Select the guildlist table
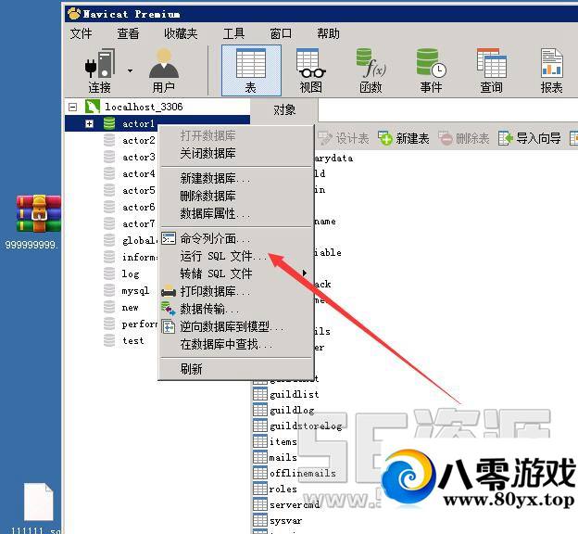Viewport: 578px width, 534px height. pyautogui.click(x=295, y=395)
